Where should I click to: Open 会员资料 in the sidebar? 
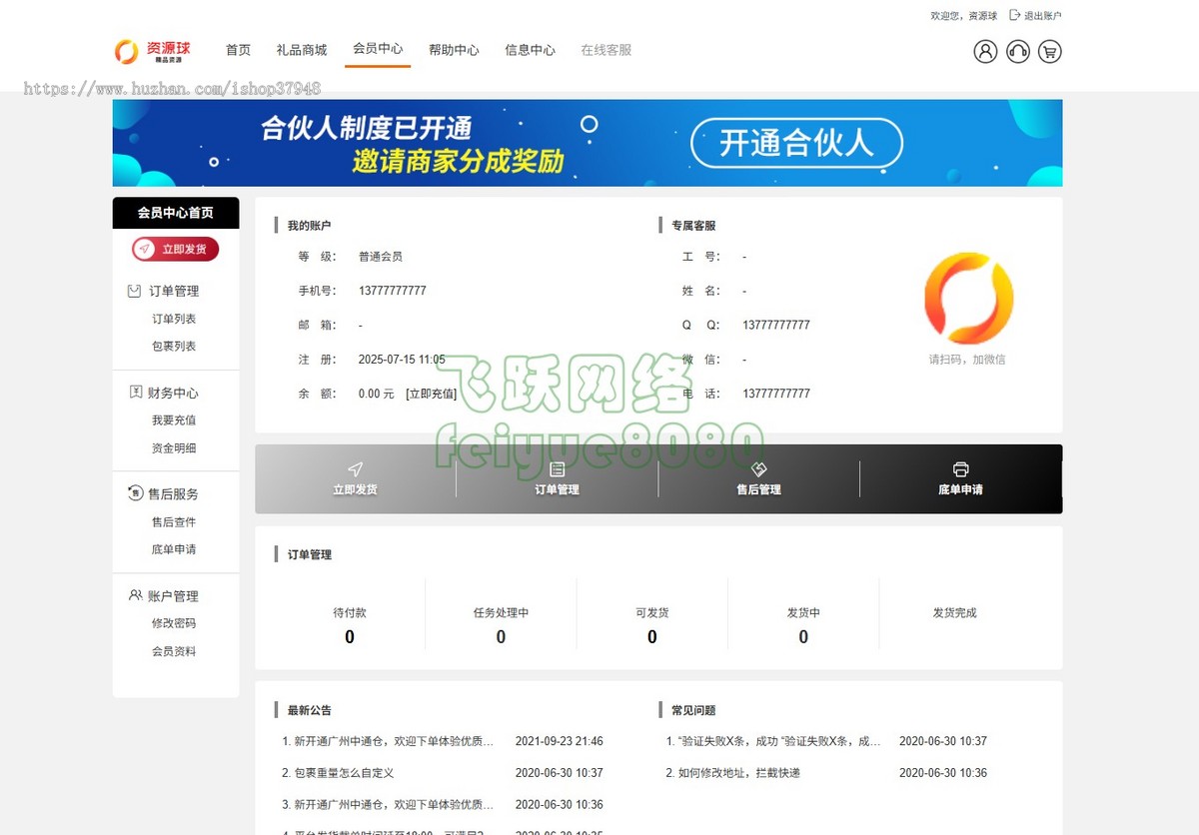tap(174, 651)
